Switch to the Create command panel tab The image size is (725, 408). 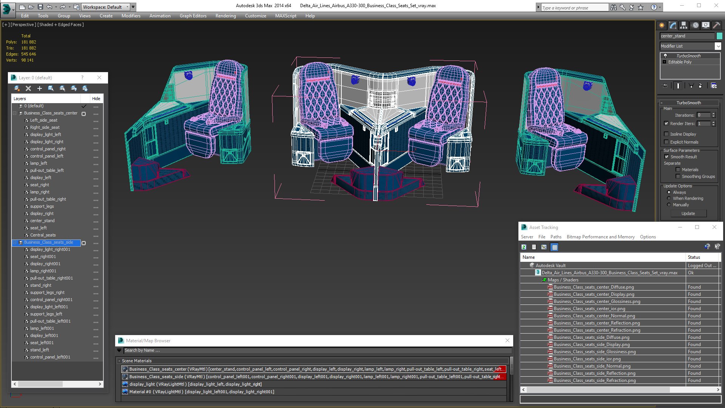662,25
